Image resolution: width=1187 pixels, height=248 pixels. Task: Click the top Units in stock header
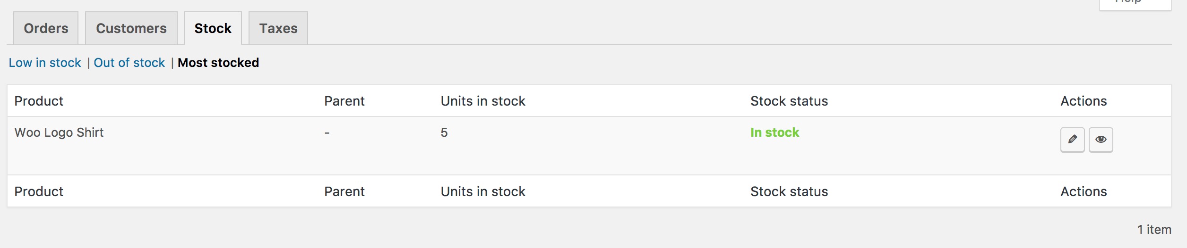483,101
